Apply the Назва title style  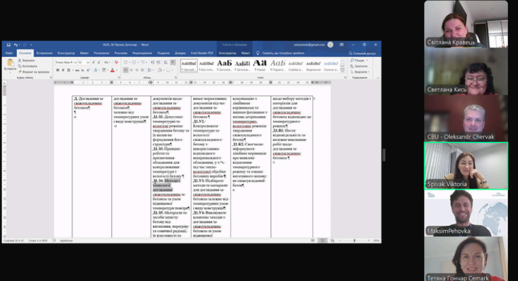point(260,65)
